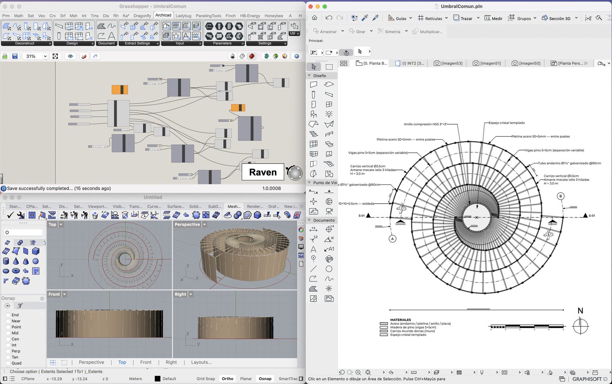
Task: Enable the Int osnap checkbox
Action: click(x=8, y=345)
